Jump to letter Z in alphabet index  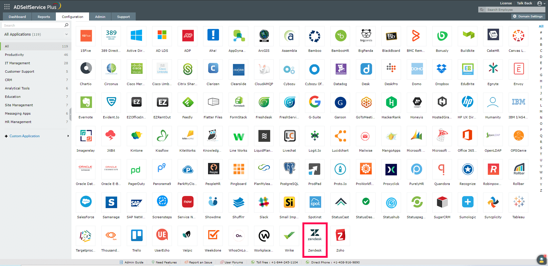(x=541, y=190)
